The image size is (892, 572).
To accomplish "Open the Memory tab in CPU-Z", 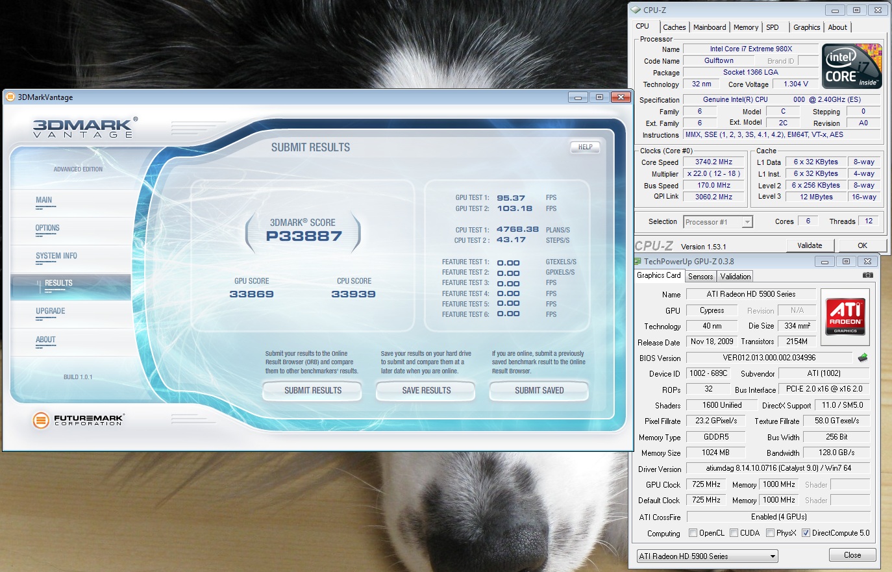I will pos(745,27).
